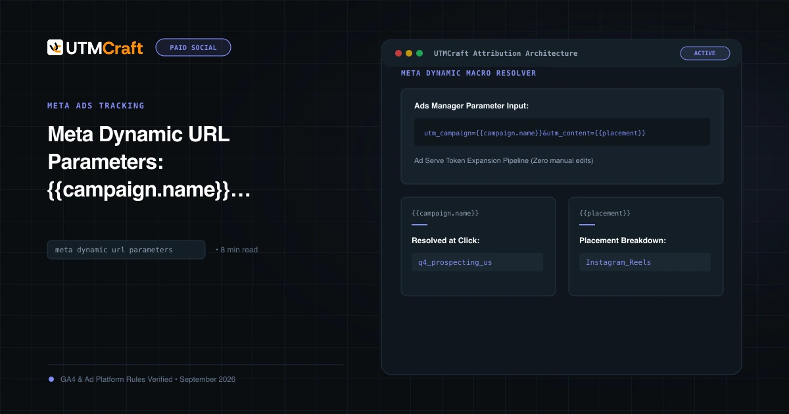Select the PAID SOCIAL badge
This screenshot has height=414, width=789.
click(x=193, y=47)
